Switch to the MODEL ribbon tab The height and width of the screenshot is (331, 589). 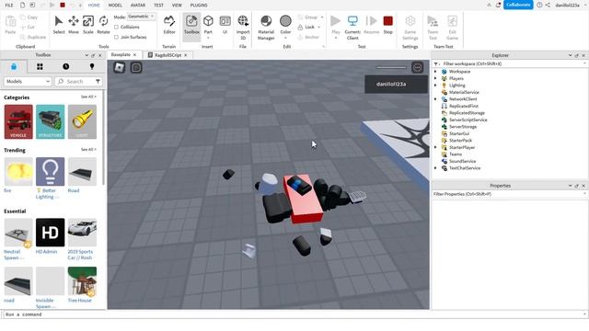[115, 6]
